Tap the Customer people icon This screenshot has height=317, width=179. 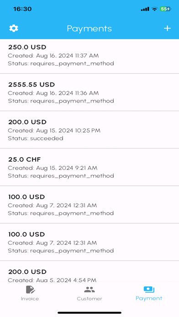pos(89,290)
